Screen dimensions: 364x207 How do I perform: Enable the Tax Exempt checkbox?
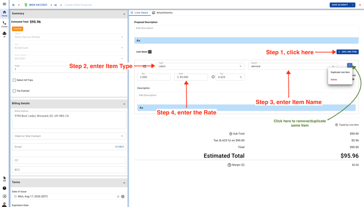coord(14,90)
